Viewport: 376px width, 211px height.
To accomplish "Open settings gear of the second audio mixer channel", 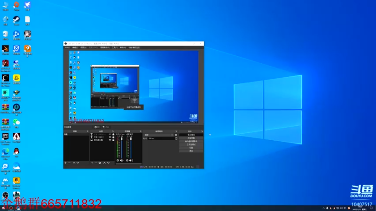I will (x=127, y=160).
